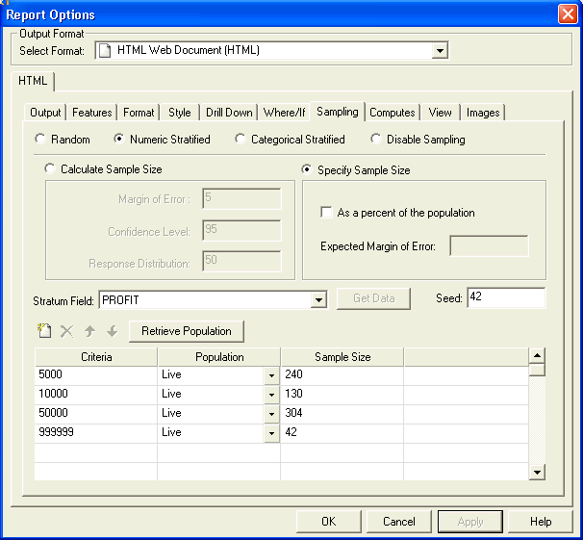Image resolution: width=583 pixels, height=540 pixels.
Task: Open the Format tab
Action: [139, 113]
